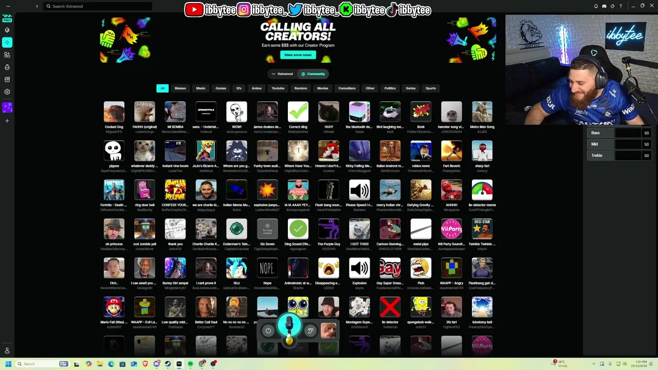Play the Fart Reverb sound
Viewport: 658px width, 370px height.
click(451, 151)
